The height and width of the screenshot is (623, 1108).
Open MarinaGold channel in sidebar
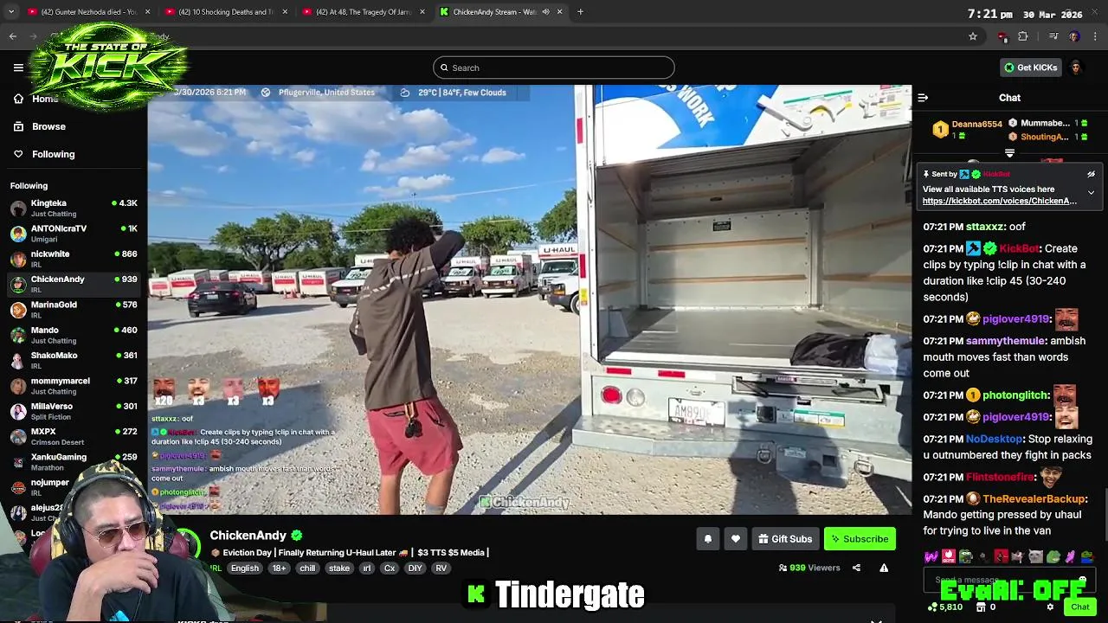74,309
